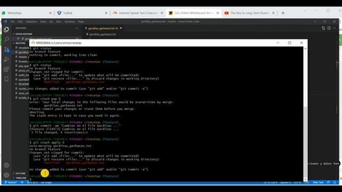Viewport: 342px width, 192px height.
Task: Click the Git Bash MINGW64 window icon
Action: point(33,43)
